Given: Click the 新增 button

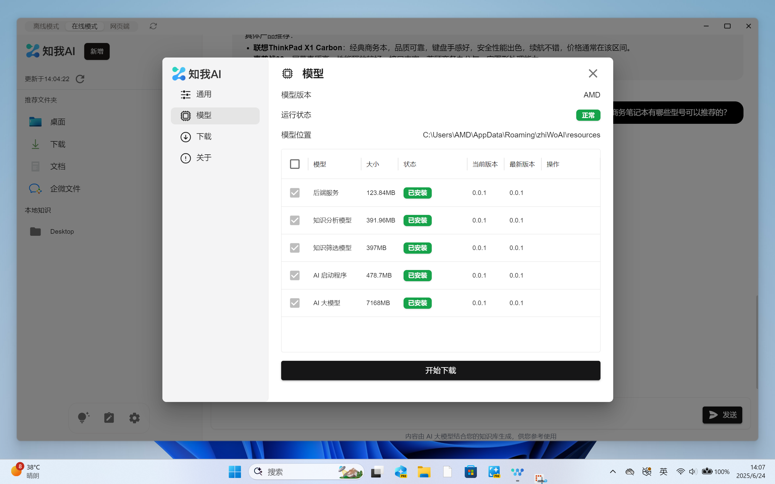Looking at the screenshot, I should 97,51.
